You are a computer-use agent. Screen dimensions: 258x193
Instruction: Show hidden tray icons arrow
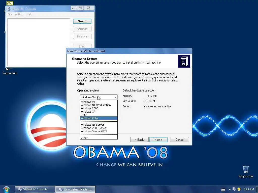[230, 189]
